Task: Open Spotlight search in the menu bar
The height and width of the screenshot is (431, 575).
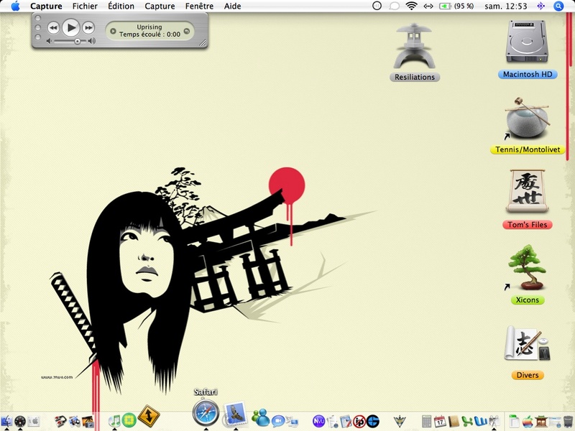Action: pyautogui.click(x=558, y=6)
